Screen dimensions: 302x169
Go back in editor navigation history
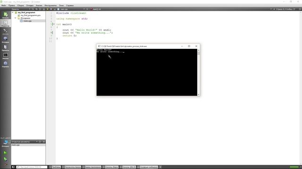coord(48,9)
